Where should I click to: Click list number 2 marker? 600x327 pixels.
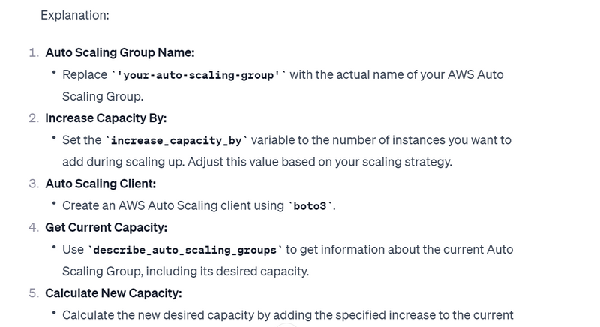(34, 118)
